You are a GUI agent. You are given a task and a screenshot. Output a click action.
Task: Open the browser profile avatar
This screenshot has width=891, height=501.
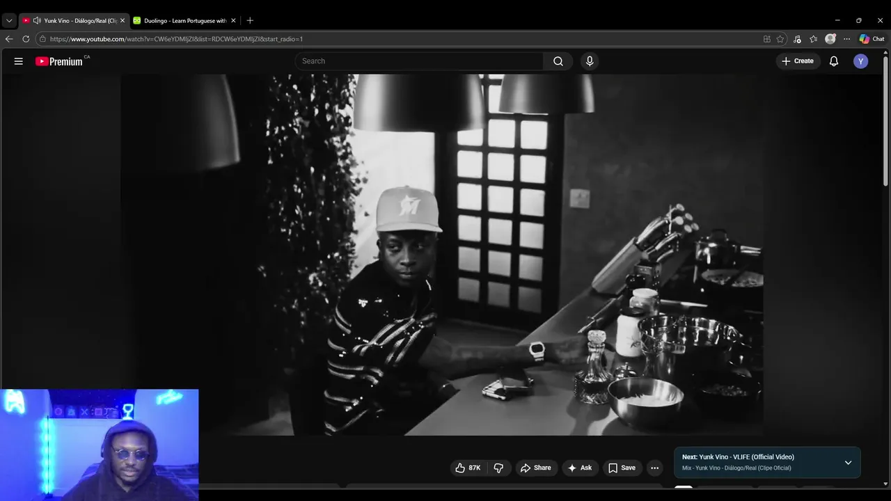click(x=830, y=39)
